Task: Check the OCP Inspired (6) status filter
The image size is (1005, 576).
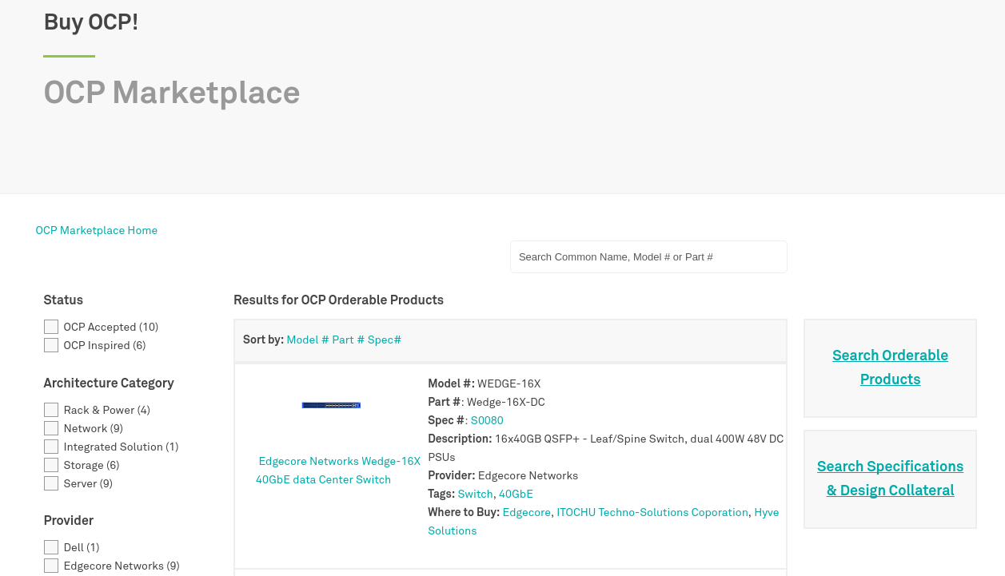Action: pos(51,345)
